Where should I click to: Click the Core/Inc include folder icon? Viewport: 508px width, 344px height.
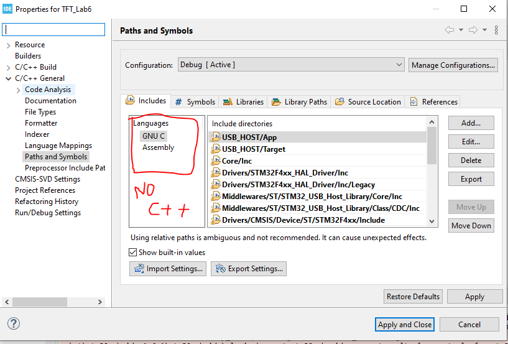[215, 161]
